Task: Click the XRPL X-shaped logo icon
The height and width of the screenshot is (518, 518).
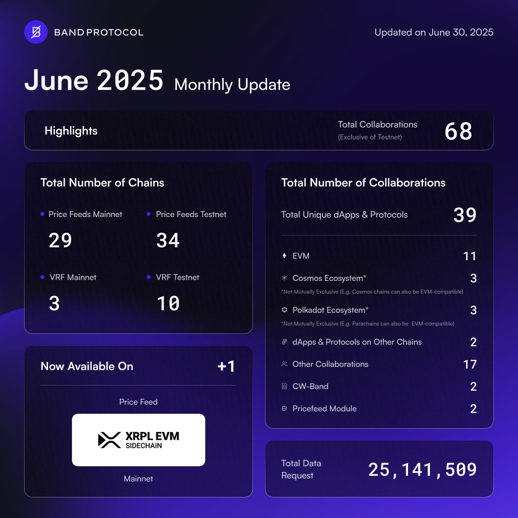Action: (109, 440)
